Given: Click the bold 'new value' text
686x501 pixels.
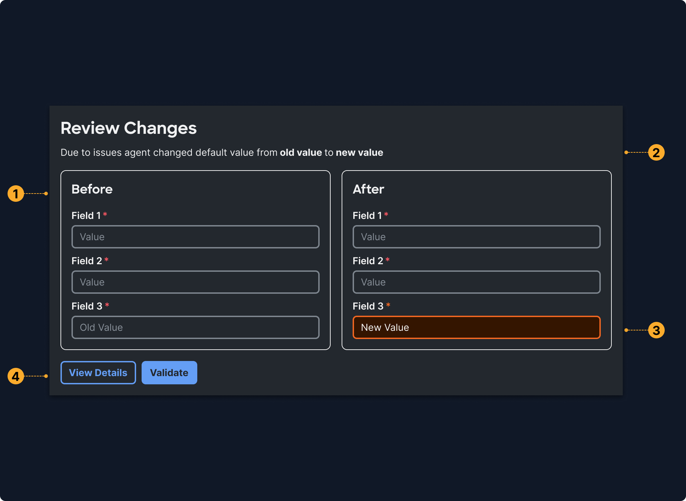Looking at the screenshot, I should 359,152.
